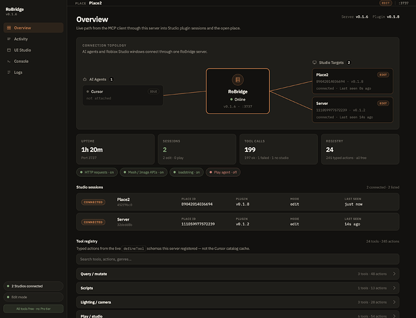
Task: Click Place2 name in top bar
Action: pyautogui.click(x=95, y=3)
